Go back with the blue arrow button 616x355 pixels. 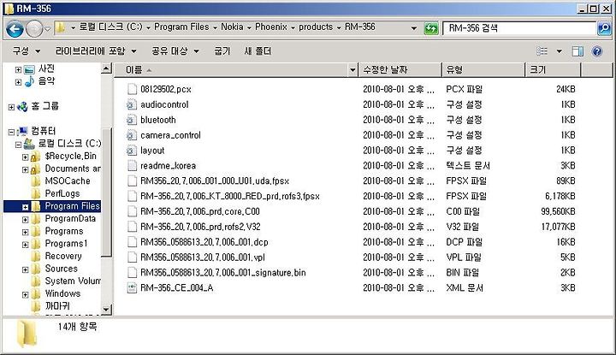[15, 29]
